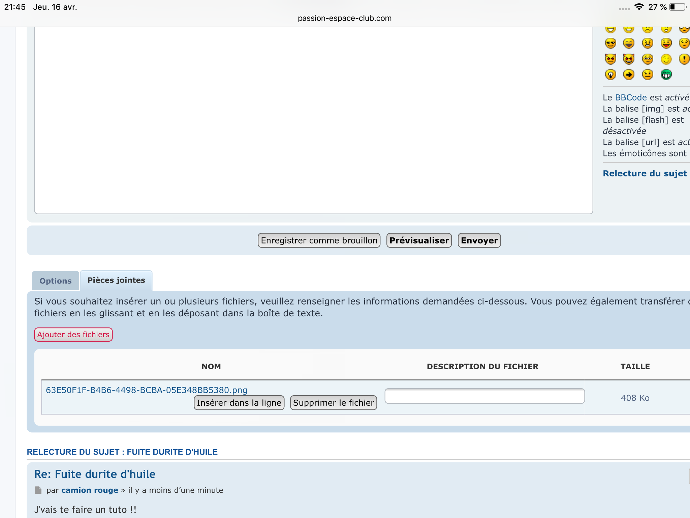Click Supprimer le fichier for the attached PNG
The height and width of the screenshot is (518, 690).
coord(333,403)
